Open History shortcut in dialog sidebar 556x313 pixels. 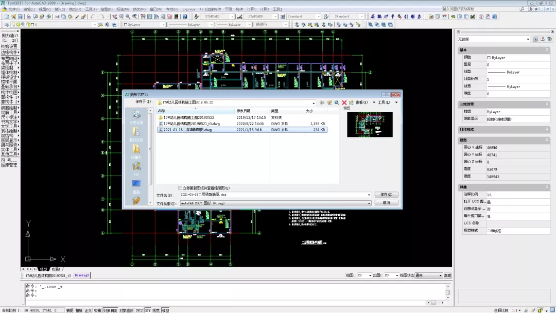pos(136,116)
